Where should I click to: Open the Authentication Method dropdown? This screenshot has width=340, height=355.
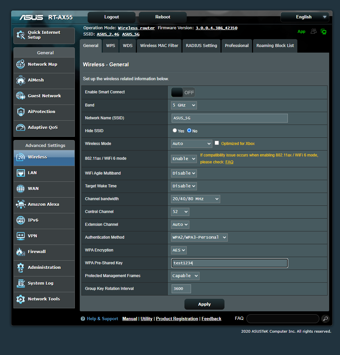199,237
